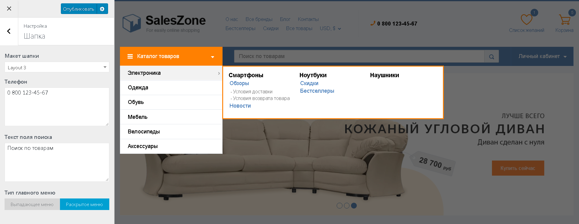Click the 'Опубликовать' publish button
The image size is (579, 224).
pos(79,9)
